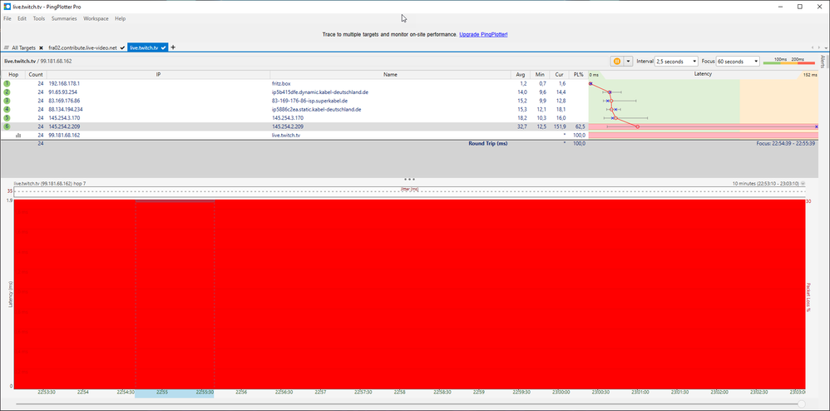Select IP 145.254.2.209 in the IP column
Screen dimensions: 830x411
coord(64,126)
